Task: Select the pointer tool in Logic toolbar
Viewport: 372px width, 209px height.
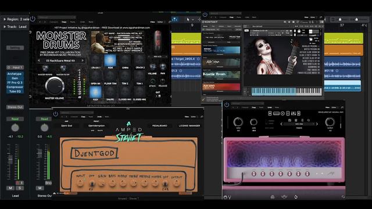Action: [188, 19]
